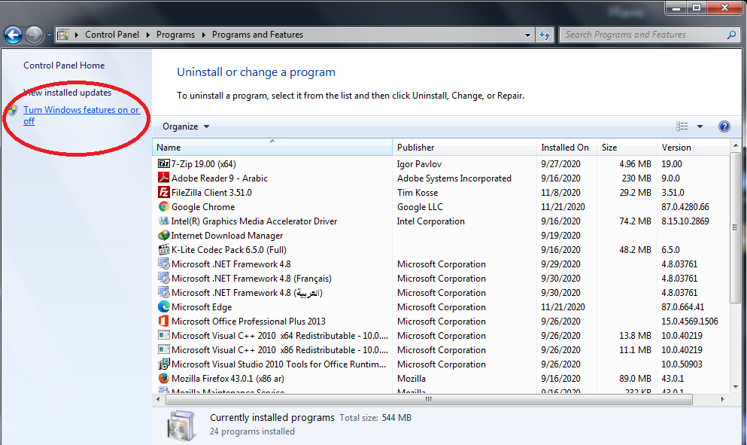Sort list by Version column header

coord(693,148)
